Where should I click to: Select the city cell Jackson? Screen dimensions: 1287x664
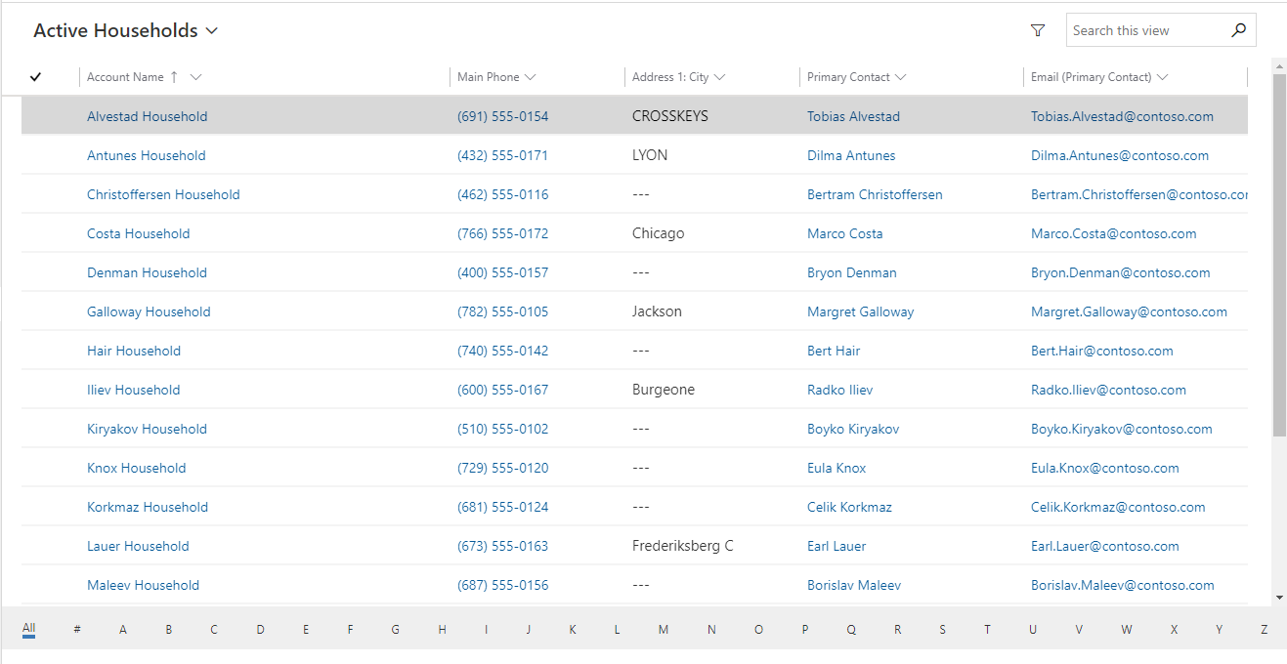[x=657, y=311]
